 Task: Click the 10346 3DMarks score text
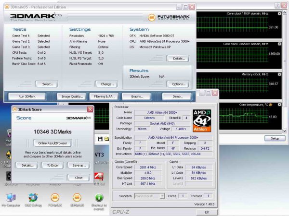click(x=53, y=132)
